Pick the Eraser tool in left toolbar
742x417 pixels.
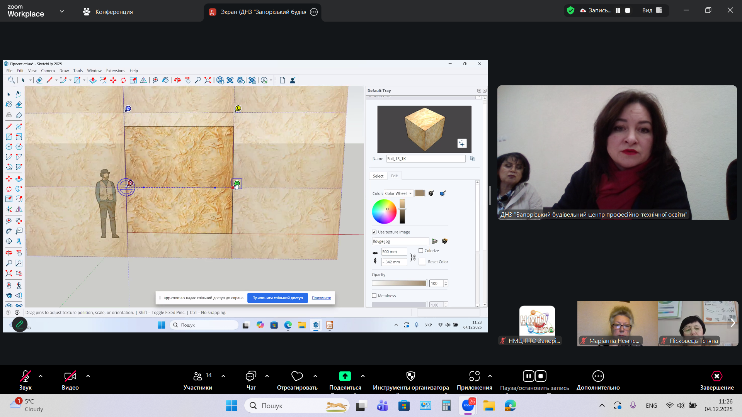19,104
